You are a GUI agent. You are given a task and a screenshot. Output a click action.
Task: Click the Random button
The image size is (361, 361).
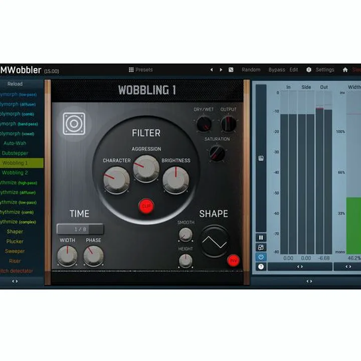pyautogui.click(x=251, y=70)
